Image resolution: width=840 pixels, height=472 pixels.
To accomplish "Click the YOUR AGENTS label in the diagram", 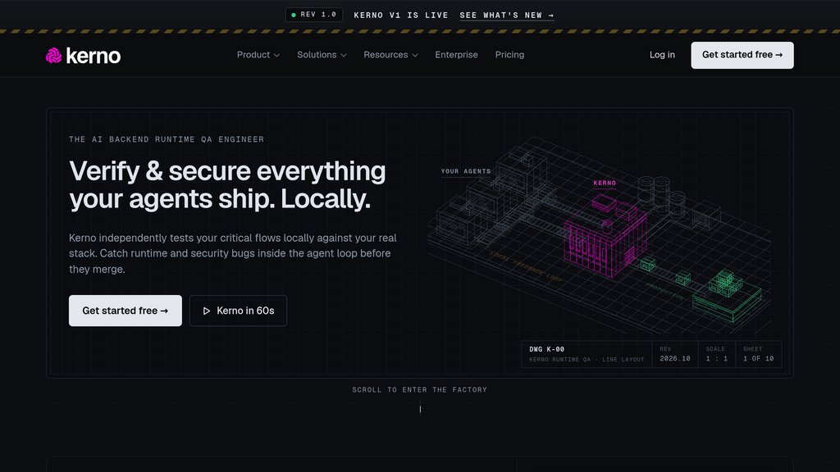I will pos(466,171).
